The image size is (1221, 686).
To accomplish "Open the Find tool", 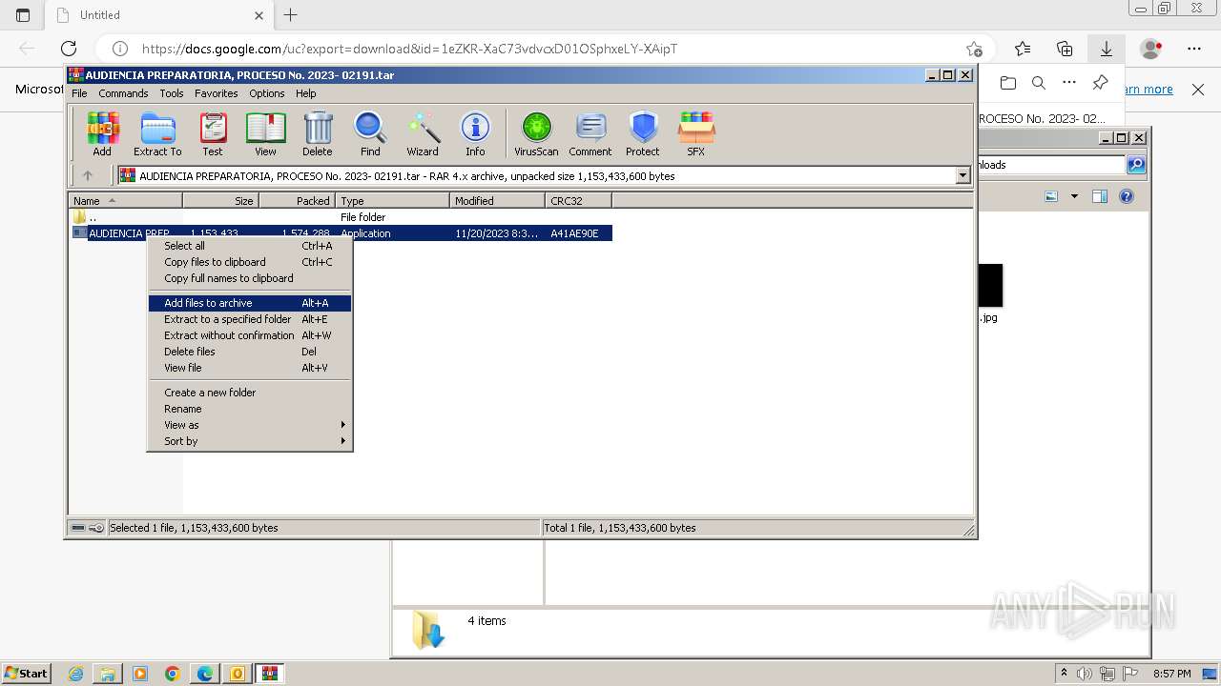I will (x=370, y=133).
